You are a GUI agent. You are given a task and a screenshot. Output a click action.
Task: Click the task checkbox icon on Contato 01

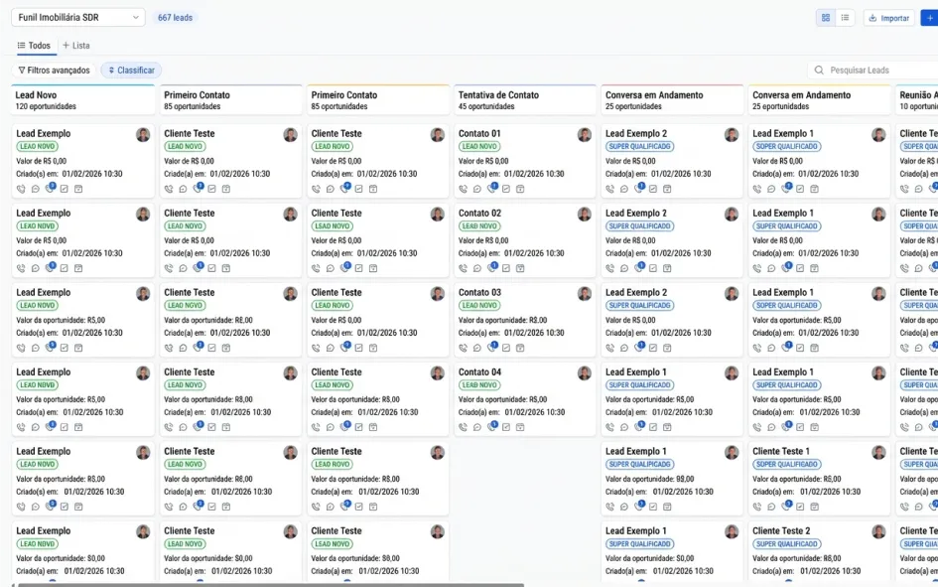click(x=506, y=189)
